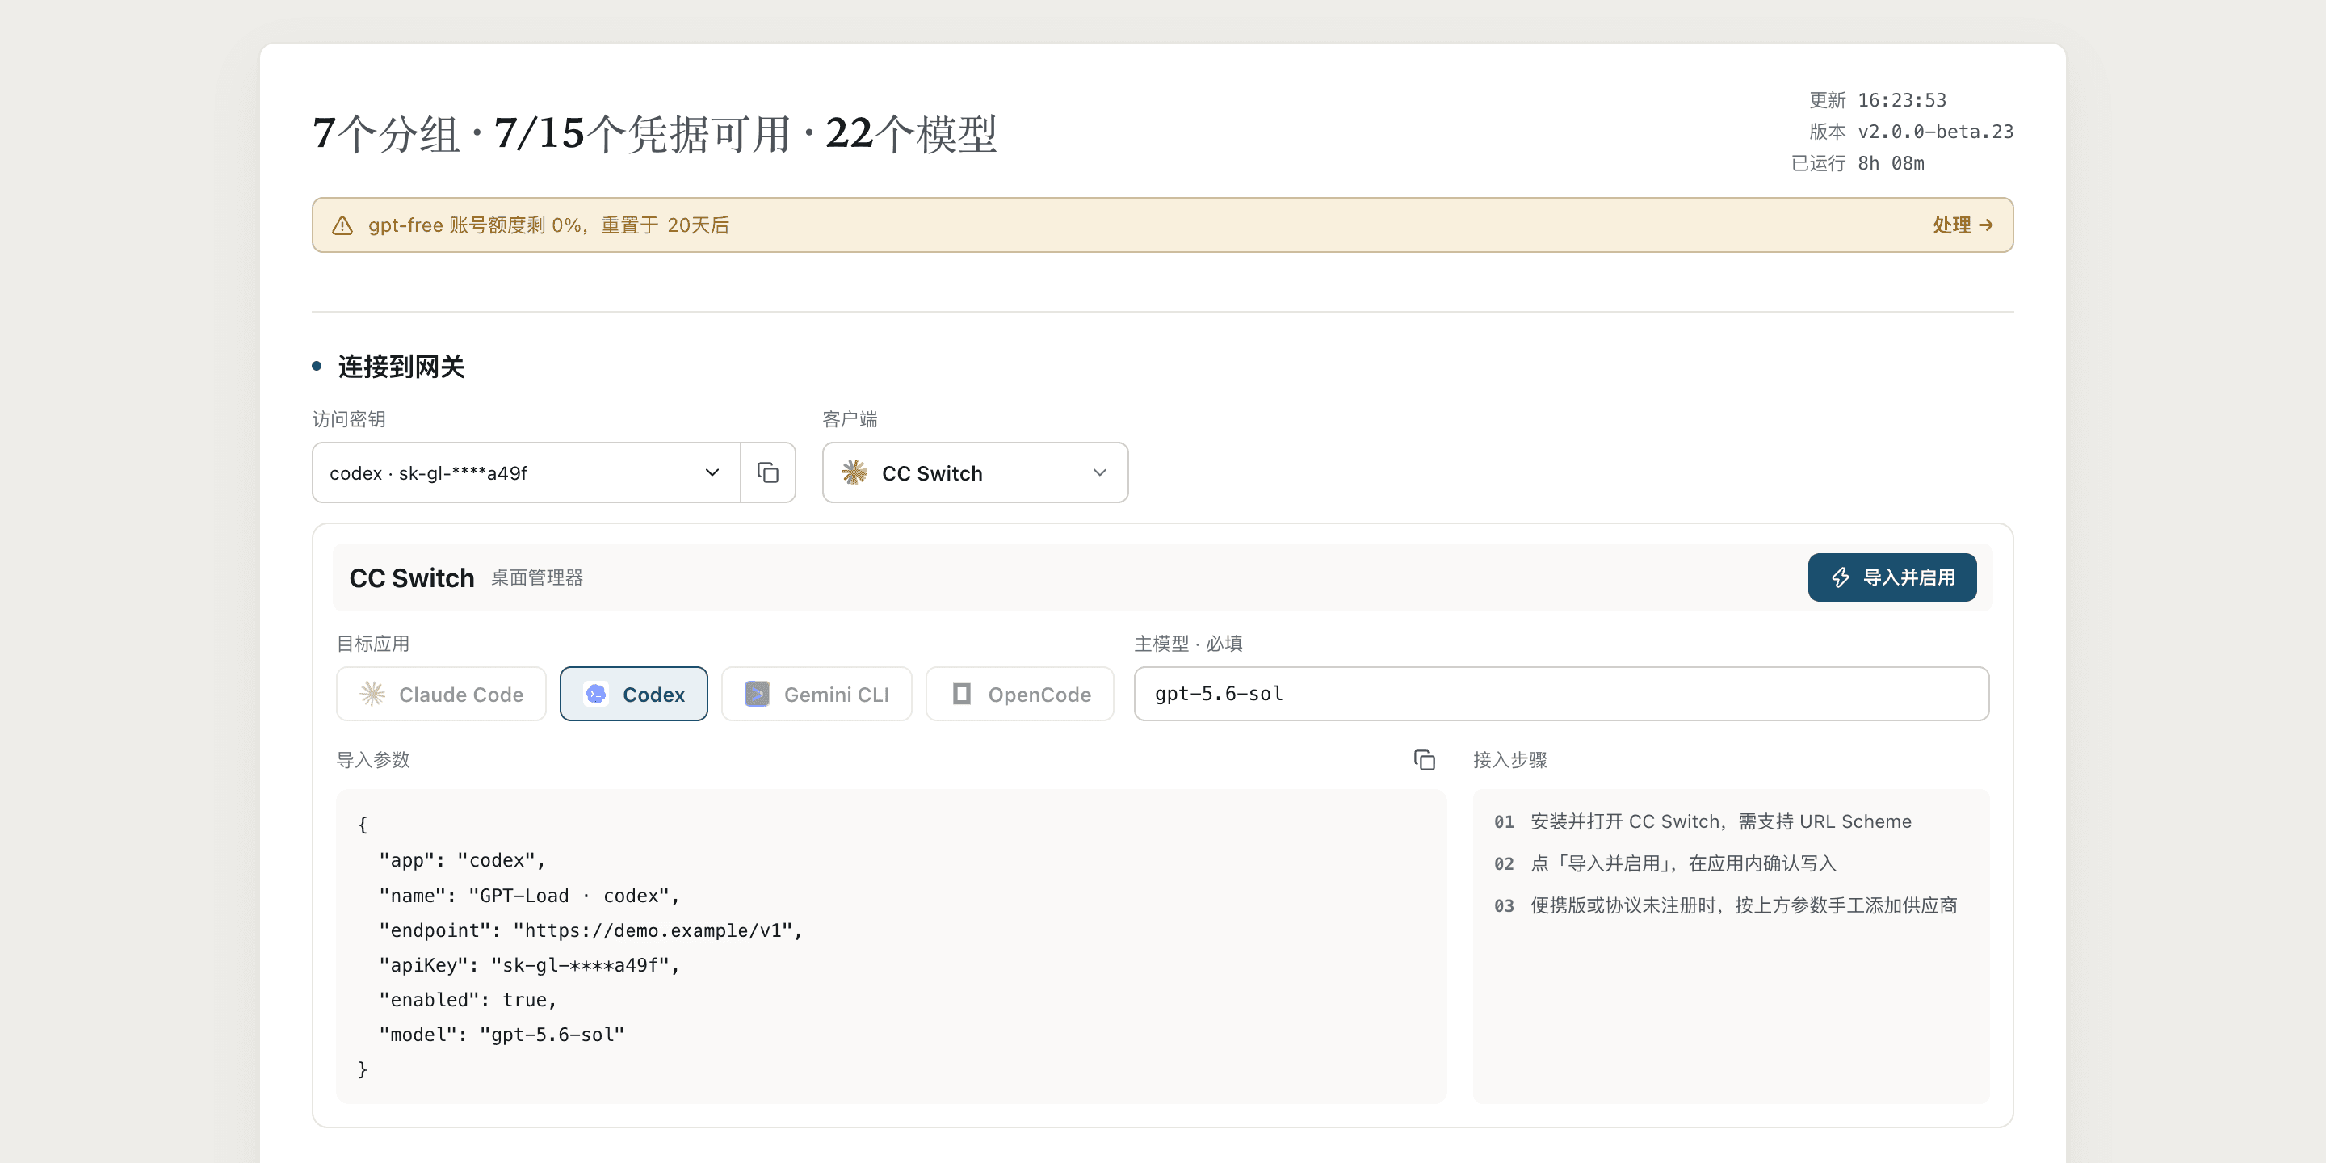Copy the access key with the copy icon

point(767,472)
